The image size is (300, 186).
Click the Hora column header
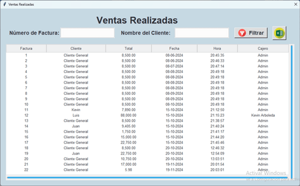pos(217,48)
